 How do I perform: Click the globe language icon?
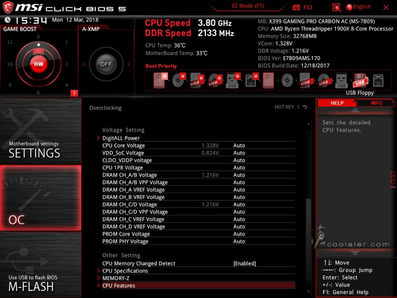click(349, 7)
